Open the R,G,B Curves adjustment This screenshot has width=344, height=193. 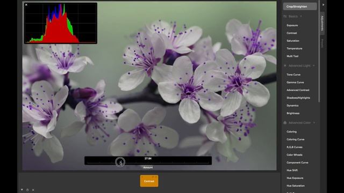[x=295, y=147]
